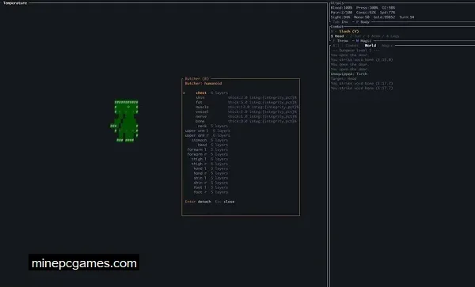Switch to the All log tab
Viewport: 475px width, 287px height.
point(336,45)
